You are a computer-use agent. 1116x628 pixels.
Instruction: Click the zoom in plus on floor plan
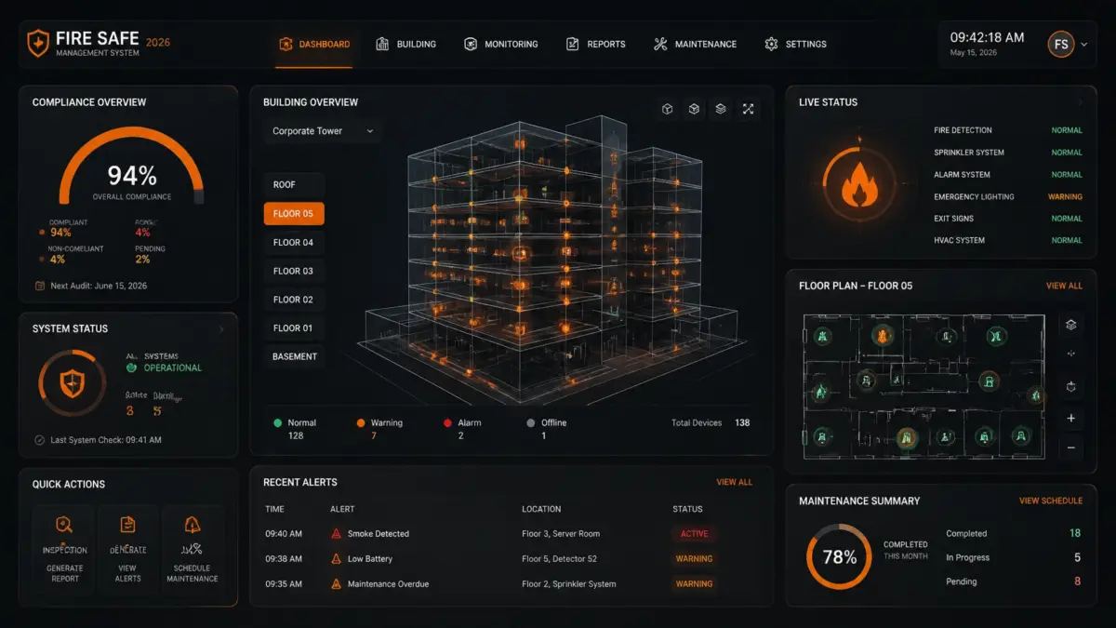[1071, 419]
